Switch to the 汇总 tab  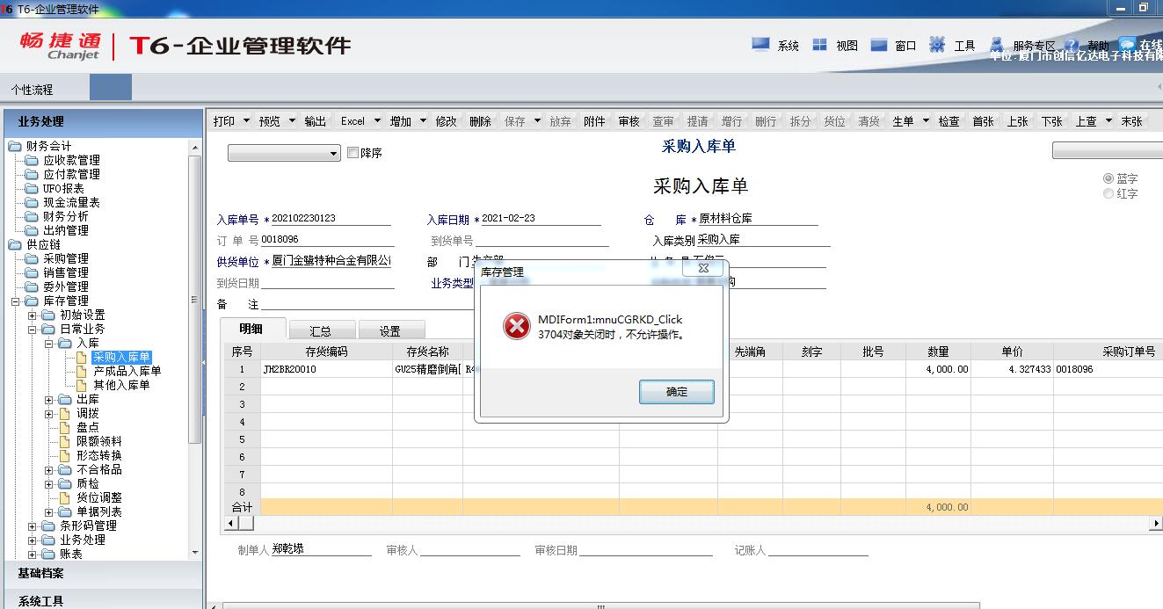coord(321,331)
